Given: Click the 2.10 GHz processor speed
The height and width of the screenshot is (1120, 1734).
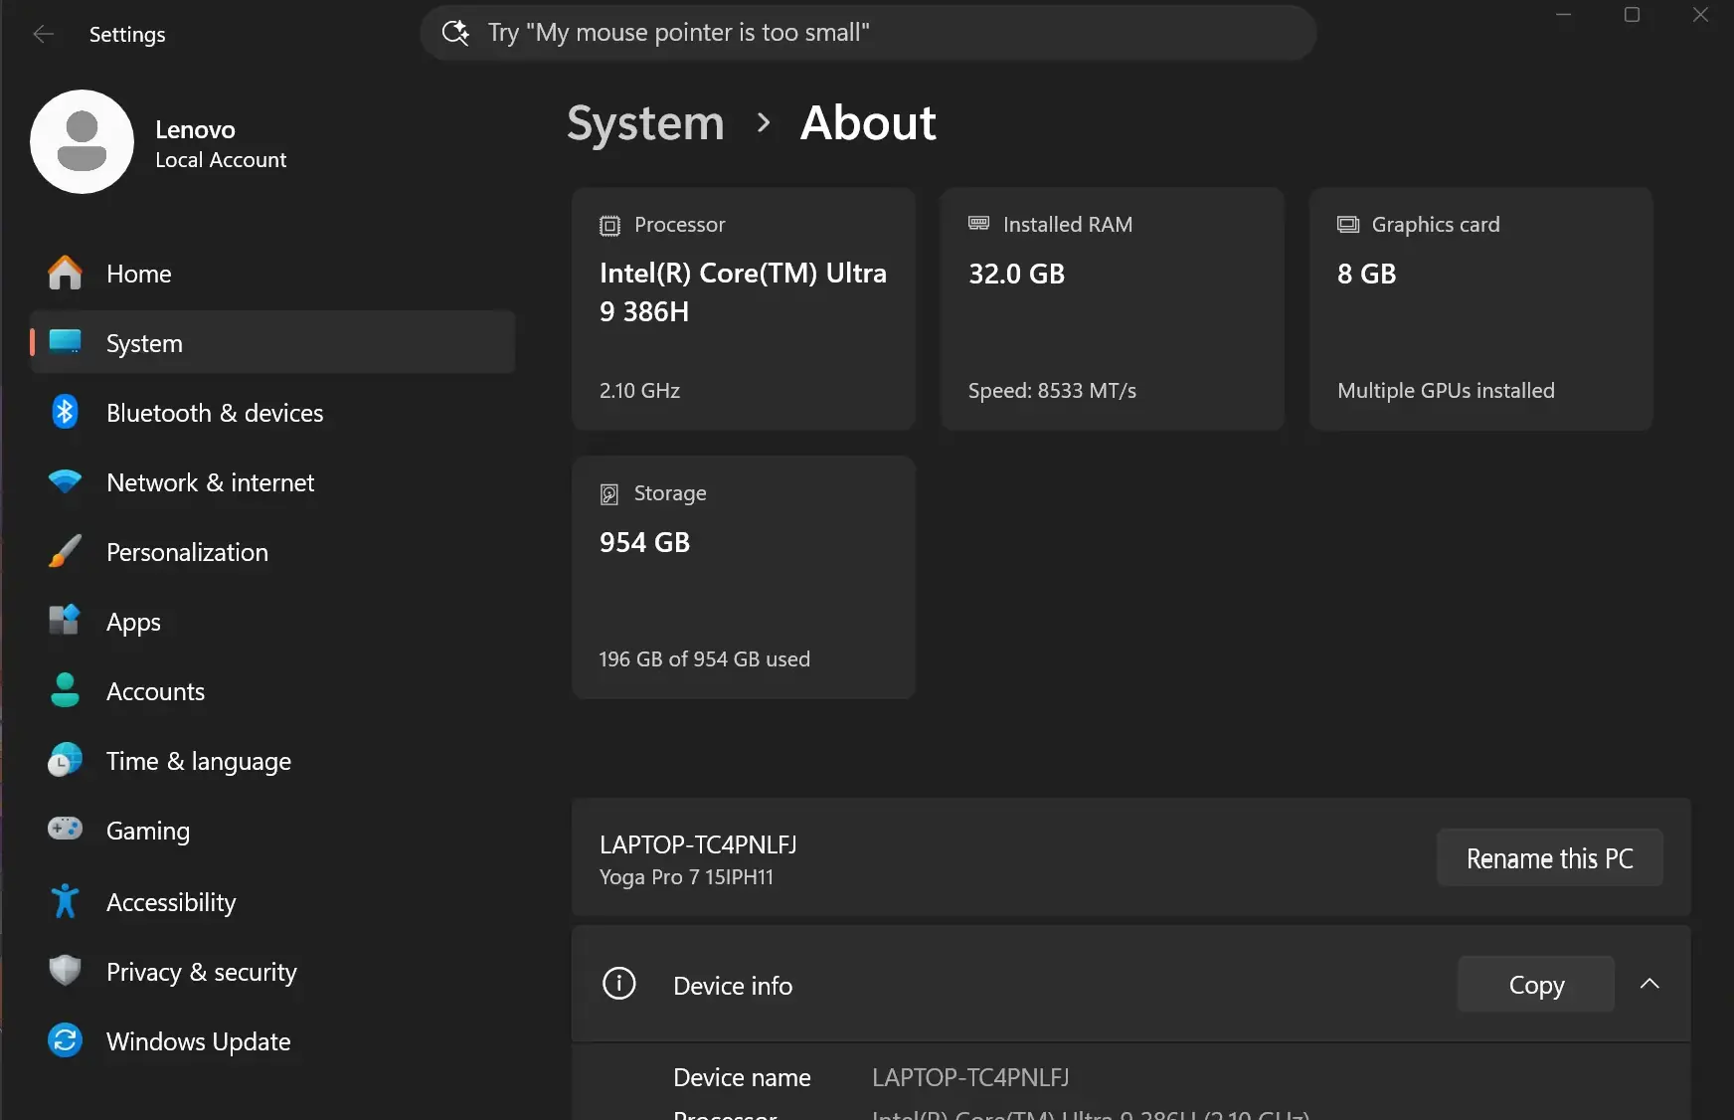Looking at the screenshot, I should click(x=639, y=391).
